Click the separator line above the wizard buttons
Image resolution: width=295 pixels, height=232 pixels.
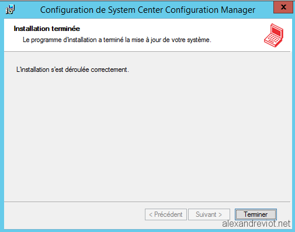point(147,202)
